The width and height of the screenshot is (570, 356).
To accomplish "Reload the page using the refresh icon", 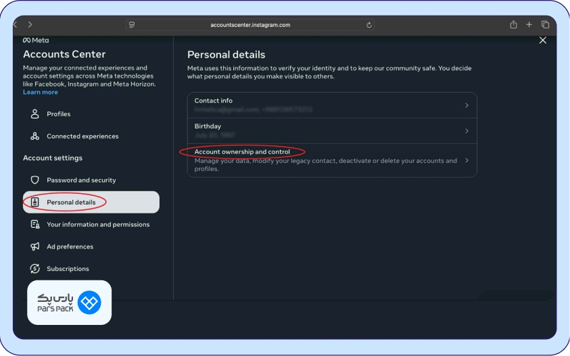I will tap(369, 25).
